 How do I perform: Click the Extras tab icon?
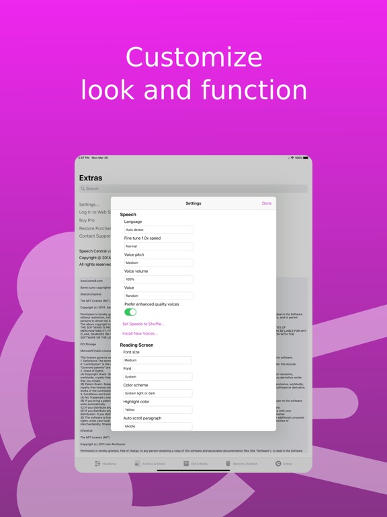pyautogui.click(x=278, y=464)
